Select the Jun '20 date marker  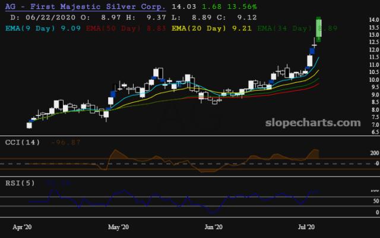213,227
